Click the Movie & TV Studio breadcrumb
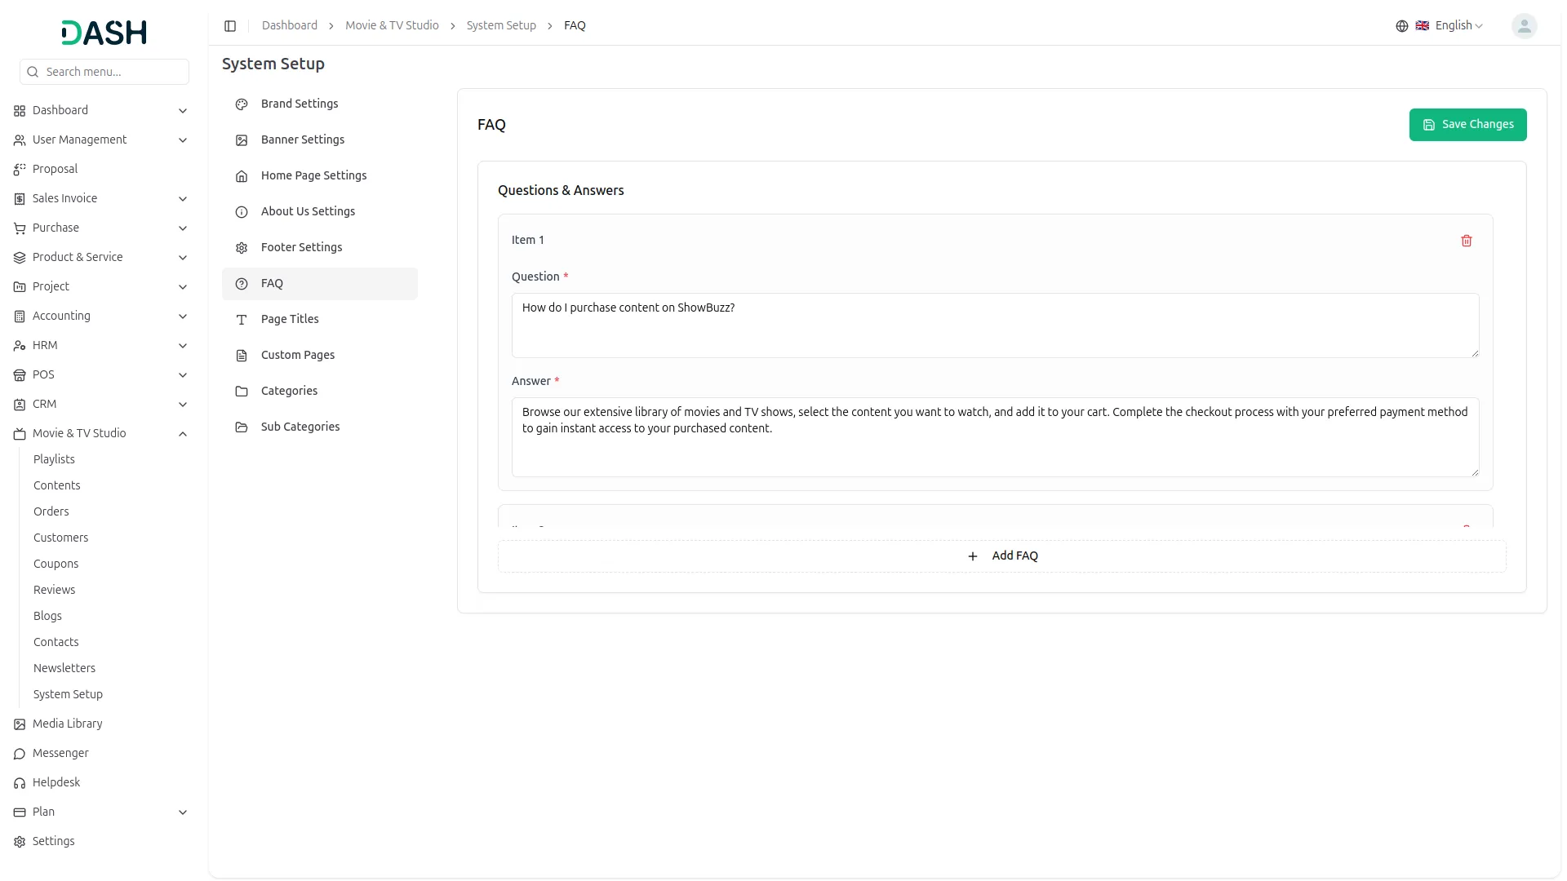 coord(392,26)
